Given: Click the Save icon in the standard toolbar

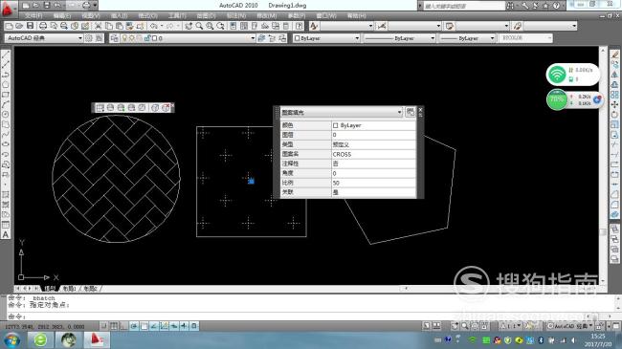Looking at the screenshot, I should (31, 26).
